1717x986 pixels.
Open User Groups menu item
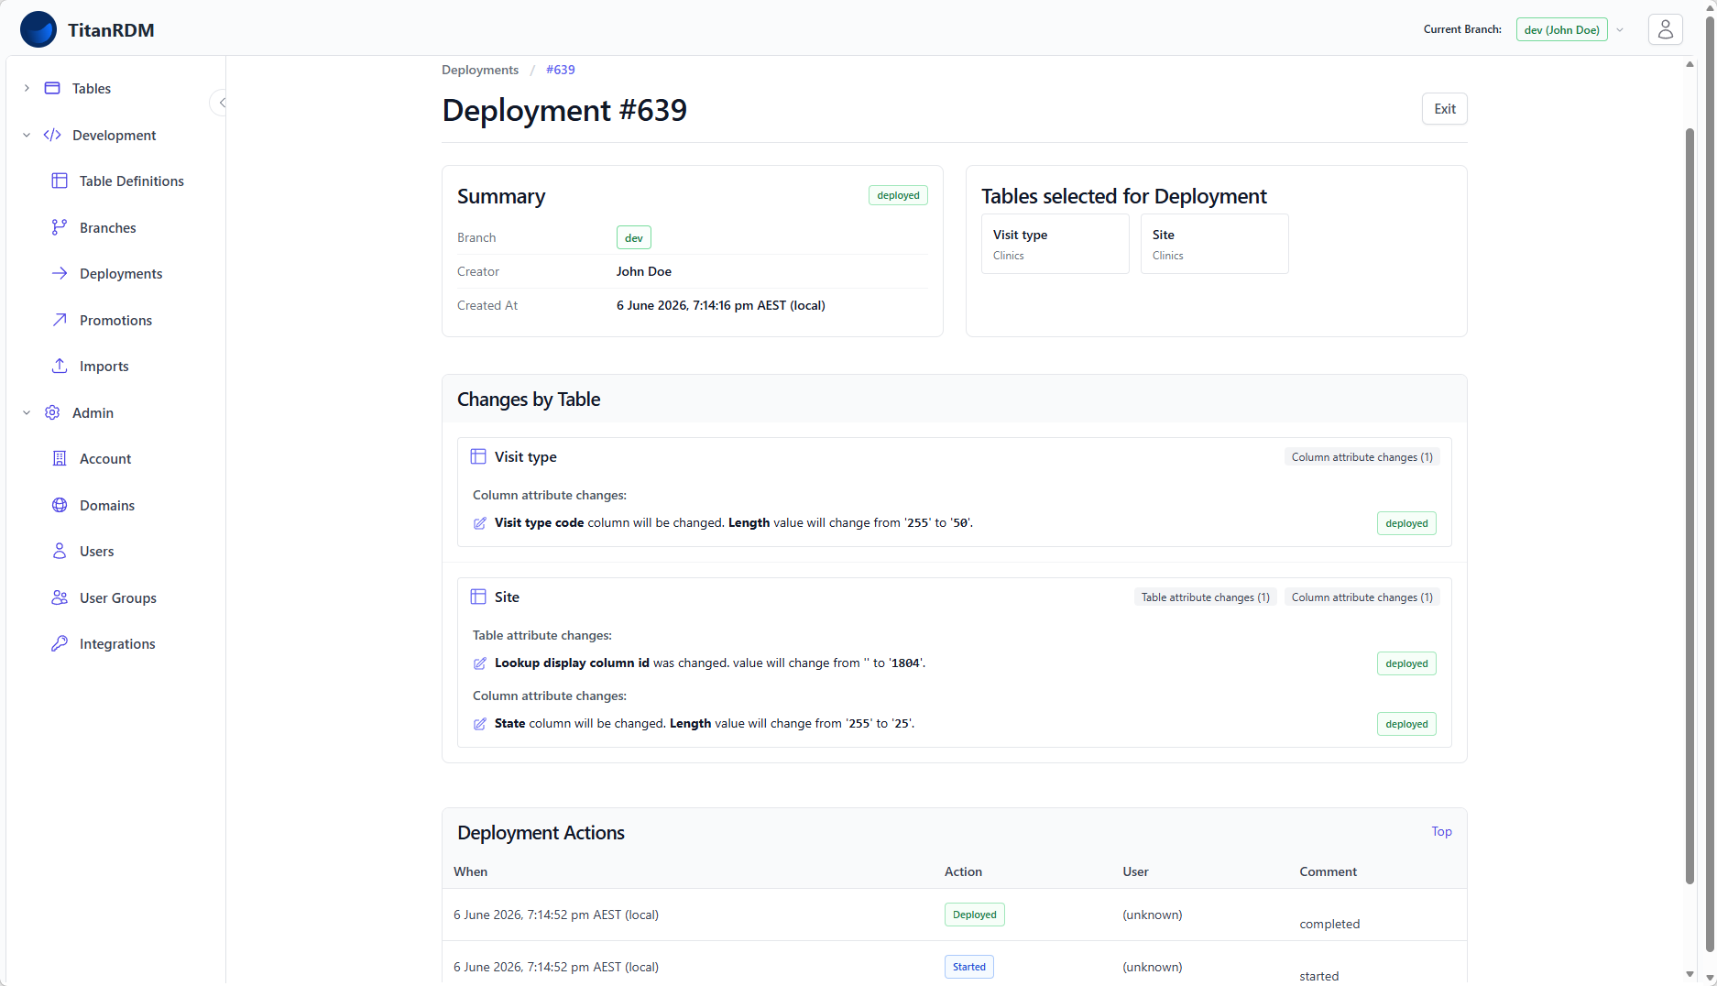click(x=117, y=597)
